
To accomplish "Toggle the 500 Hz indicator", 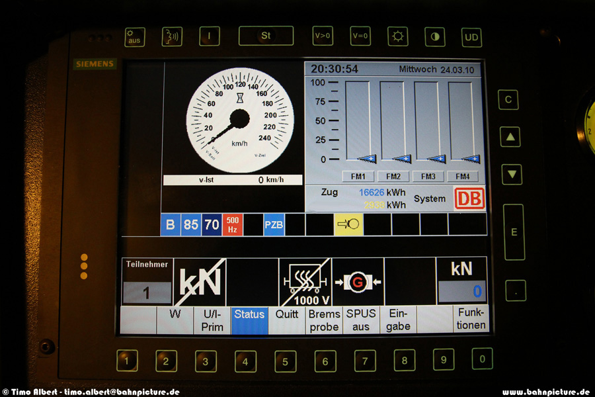I will tap(233, 224).
